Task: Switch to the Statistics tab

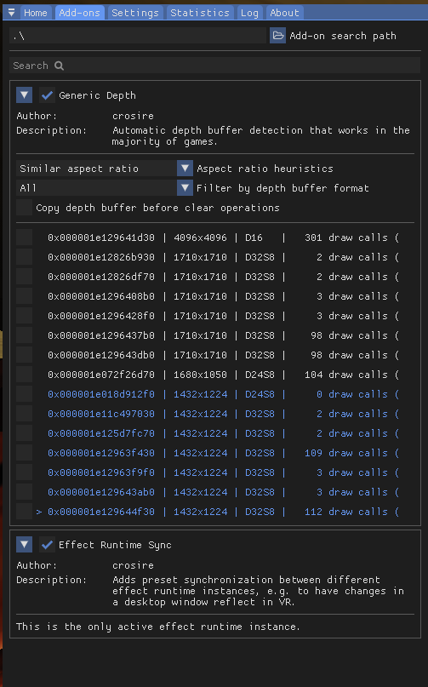Action: [200, 13]
